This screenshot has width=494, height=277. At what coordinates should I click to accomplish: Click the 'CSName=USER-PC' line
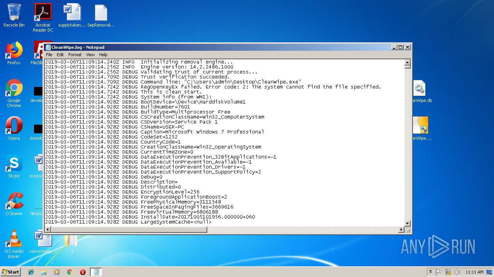(x=114, y=127)
